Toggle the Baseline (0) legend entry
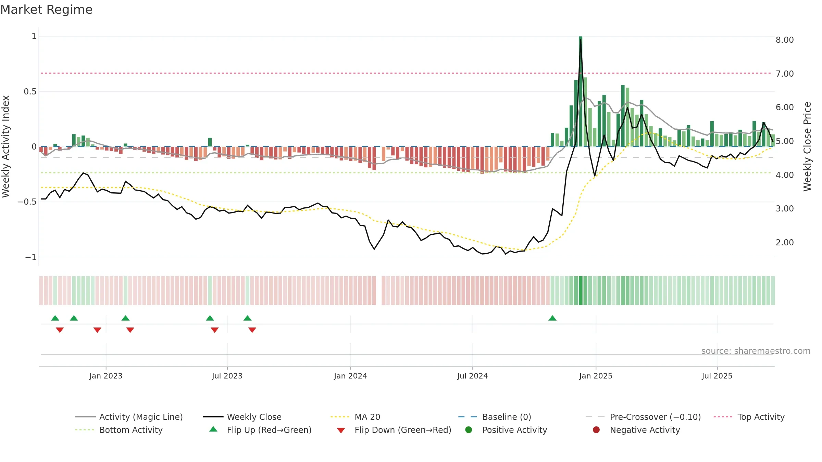 [495, 417]
